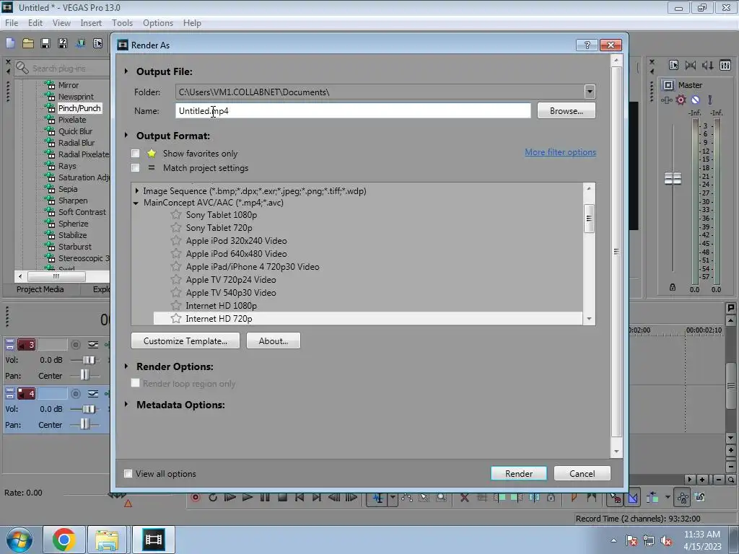This screenshot has width=739, height=554.
Task: Click the Record button in transport bar
Action: [196, 498]
